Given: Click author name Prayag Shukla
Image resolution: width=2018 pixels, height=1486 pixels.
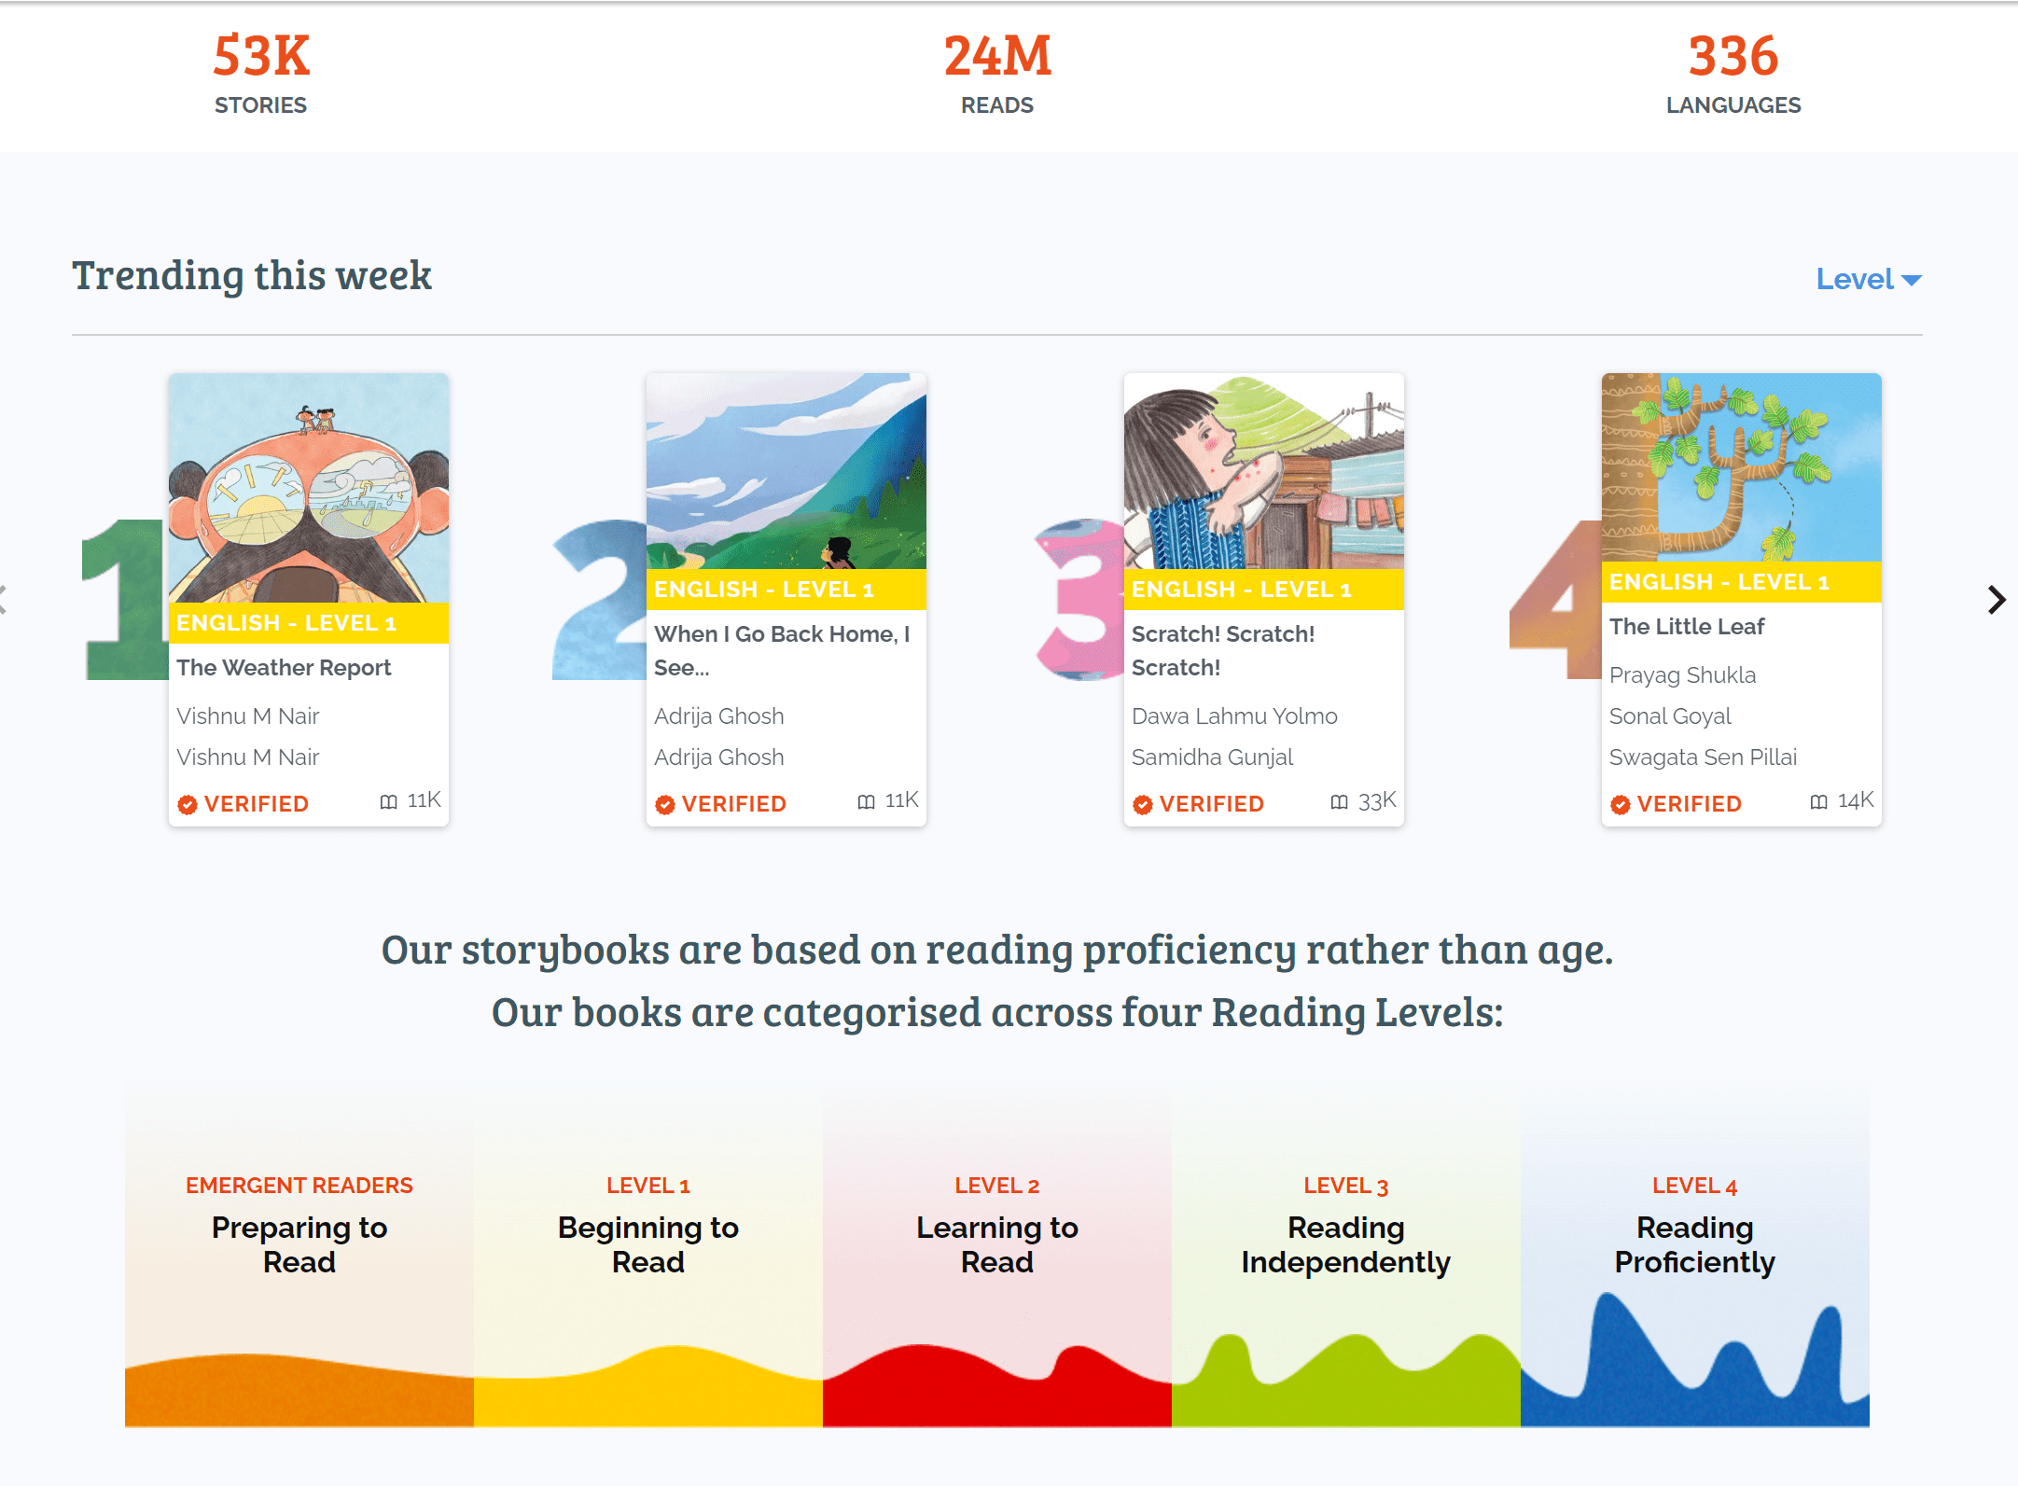Looking at the screenshot, I should pos(1682,674).
